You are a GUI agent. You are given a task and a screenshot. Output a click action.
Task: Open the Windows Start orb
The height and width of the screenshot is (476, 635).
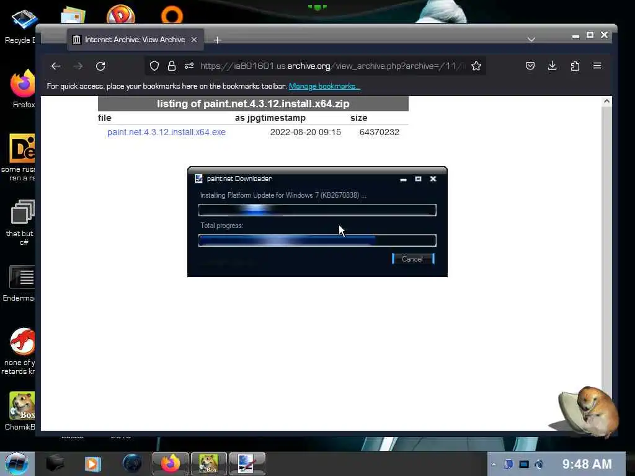pos(17,464)
